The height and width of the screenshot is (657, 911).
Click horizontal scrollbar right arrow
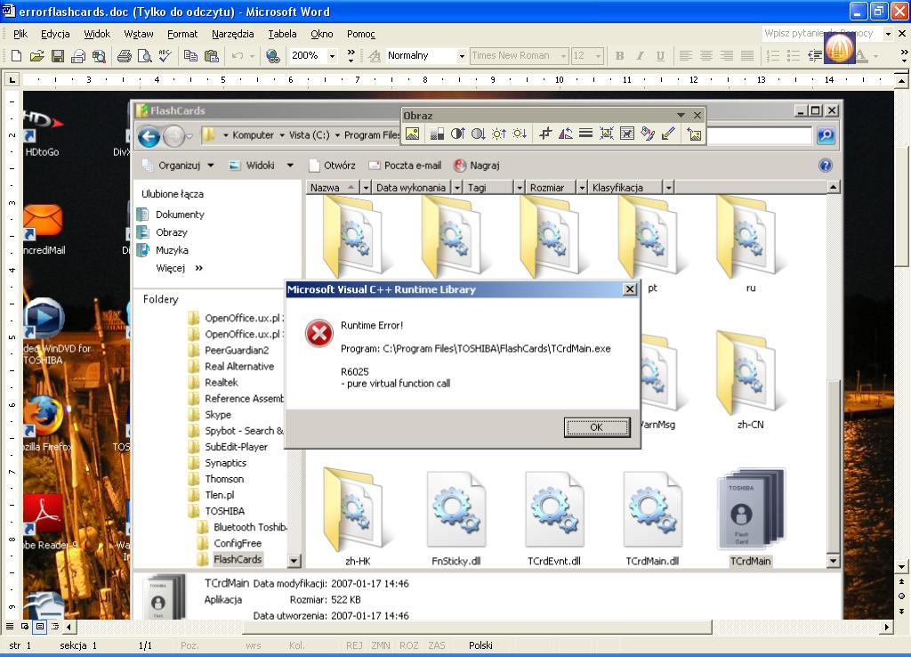pyautogui.click(x=887, y=627)
